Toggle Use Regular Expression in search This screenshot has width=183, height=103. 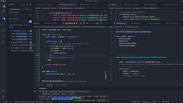tap(30, 9)
